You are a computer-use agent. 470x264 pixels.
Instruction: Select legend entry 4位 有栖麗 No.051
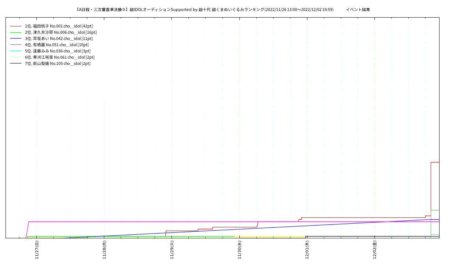57,45
